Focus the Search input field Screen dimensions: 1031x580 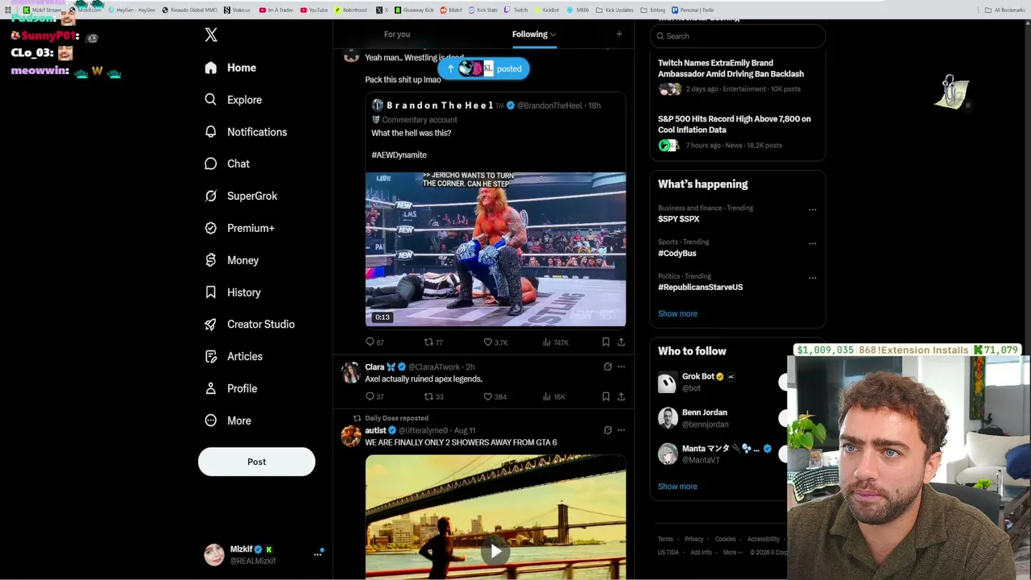coord(738,36)
